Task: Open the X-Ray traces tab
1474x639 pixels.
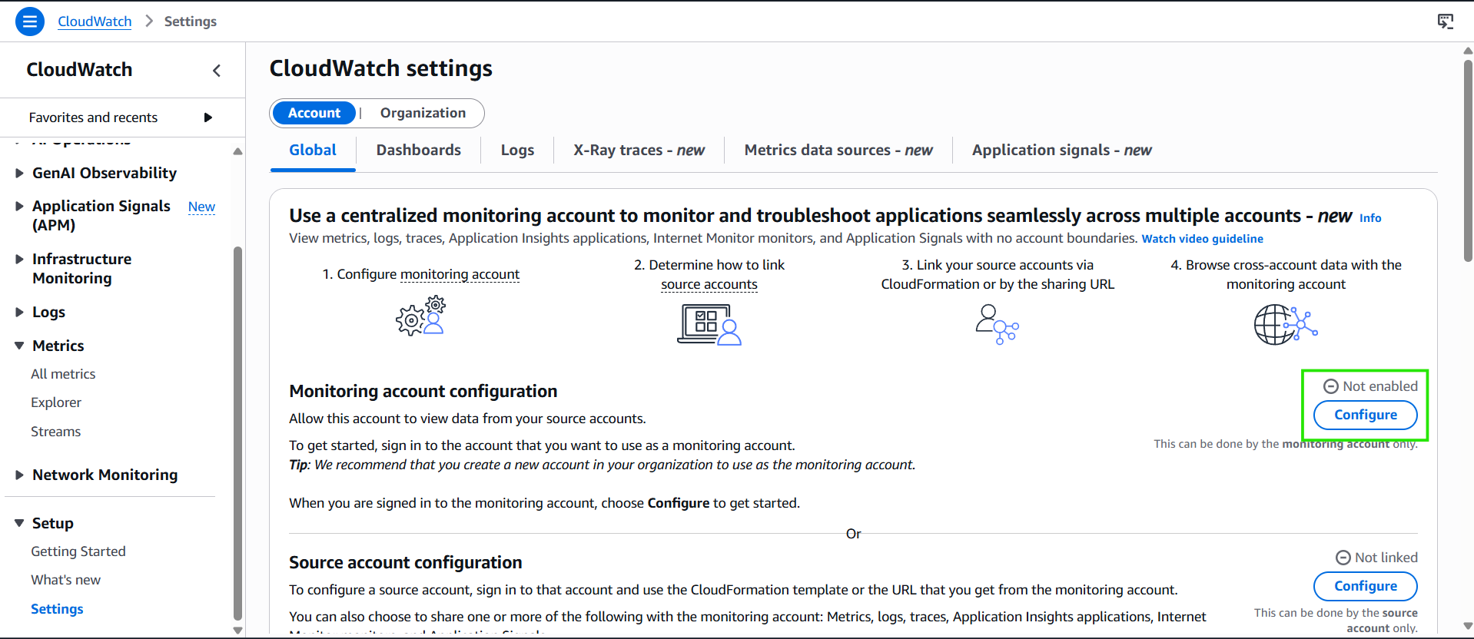Action: [x=639, y=151]
